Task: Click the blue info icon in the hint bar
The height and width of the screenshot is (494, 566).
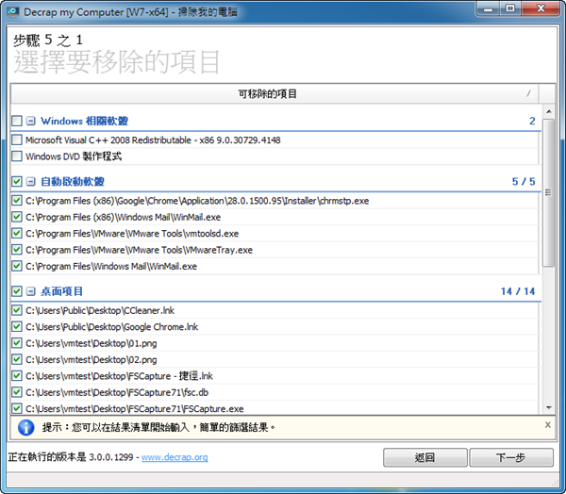Action: [x=26, y=428]
